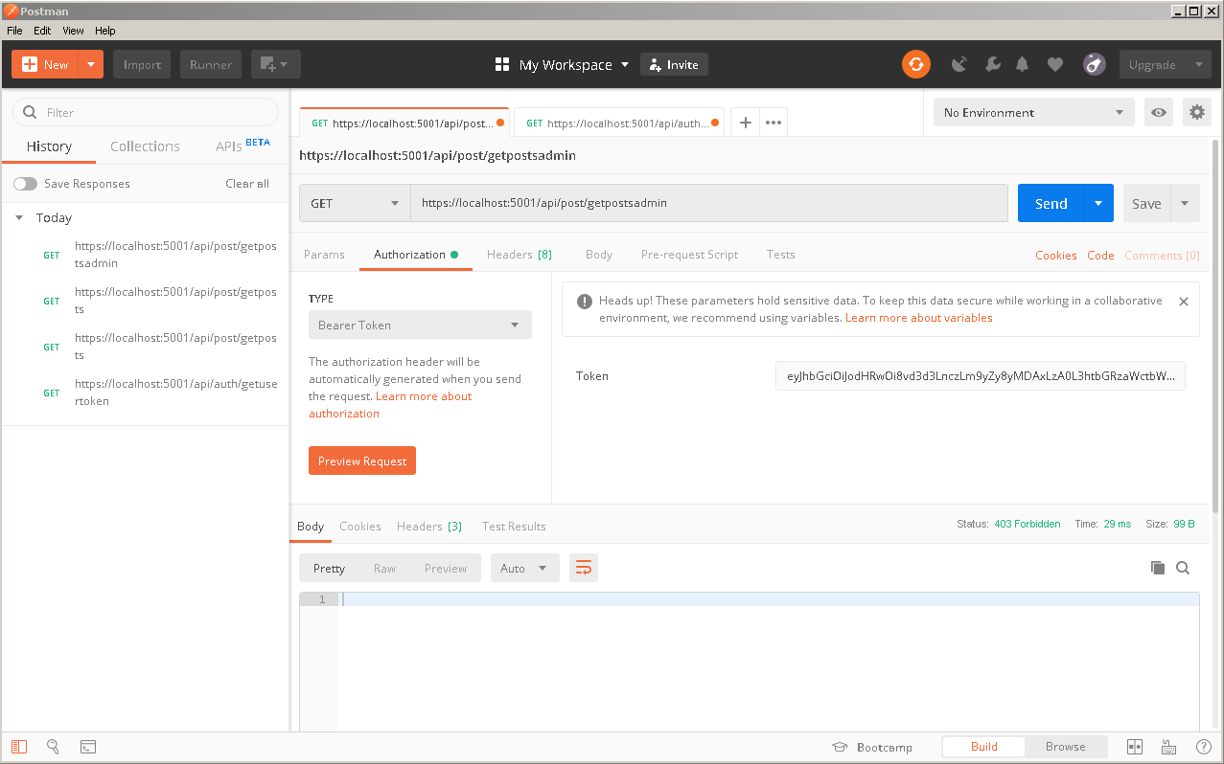Open the Edit menu

[42, 31]
